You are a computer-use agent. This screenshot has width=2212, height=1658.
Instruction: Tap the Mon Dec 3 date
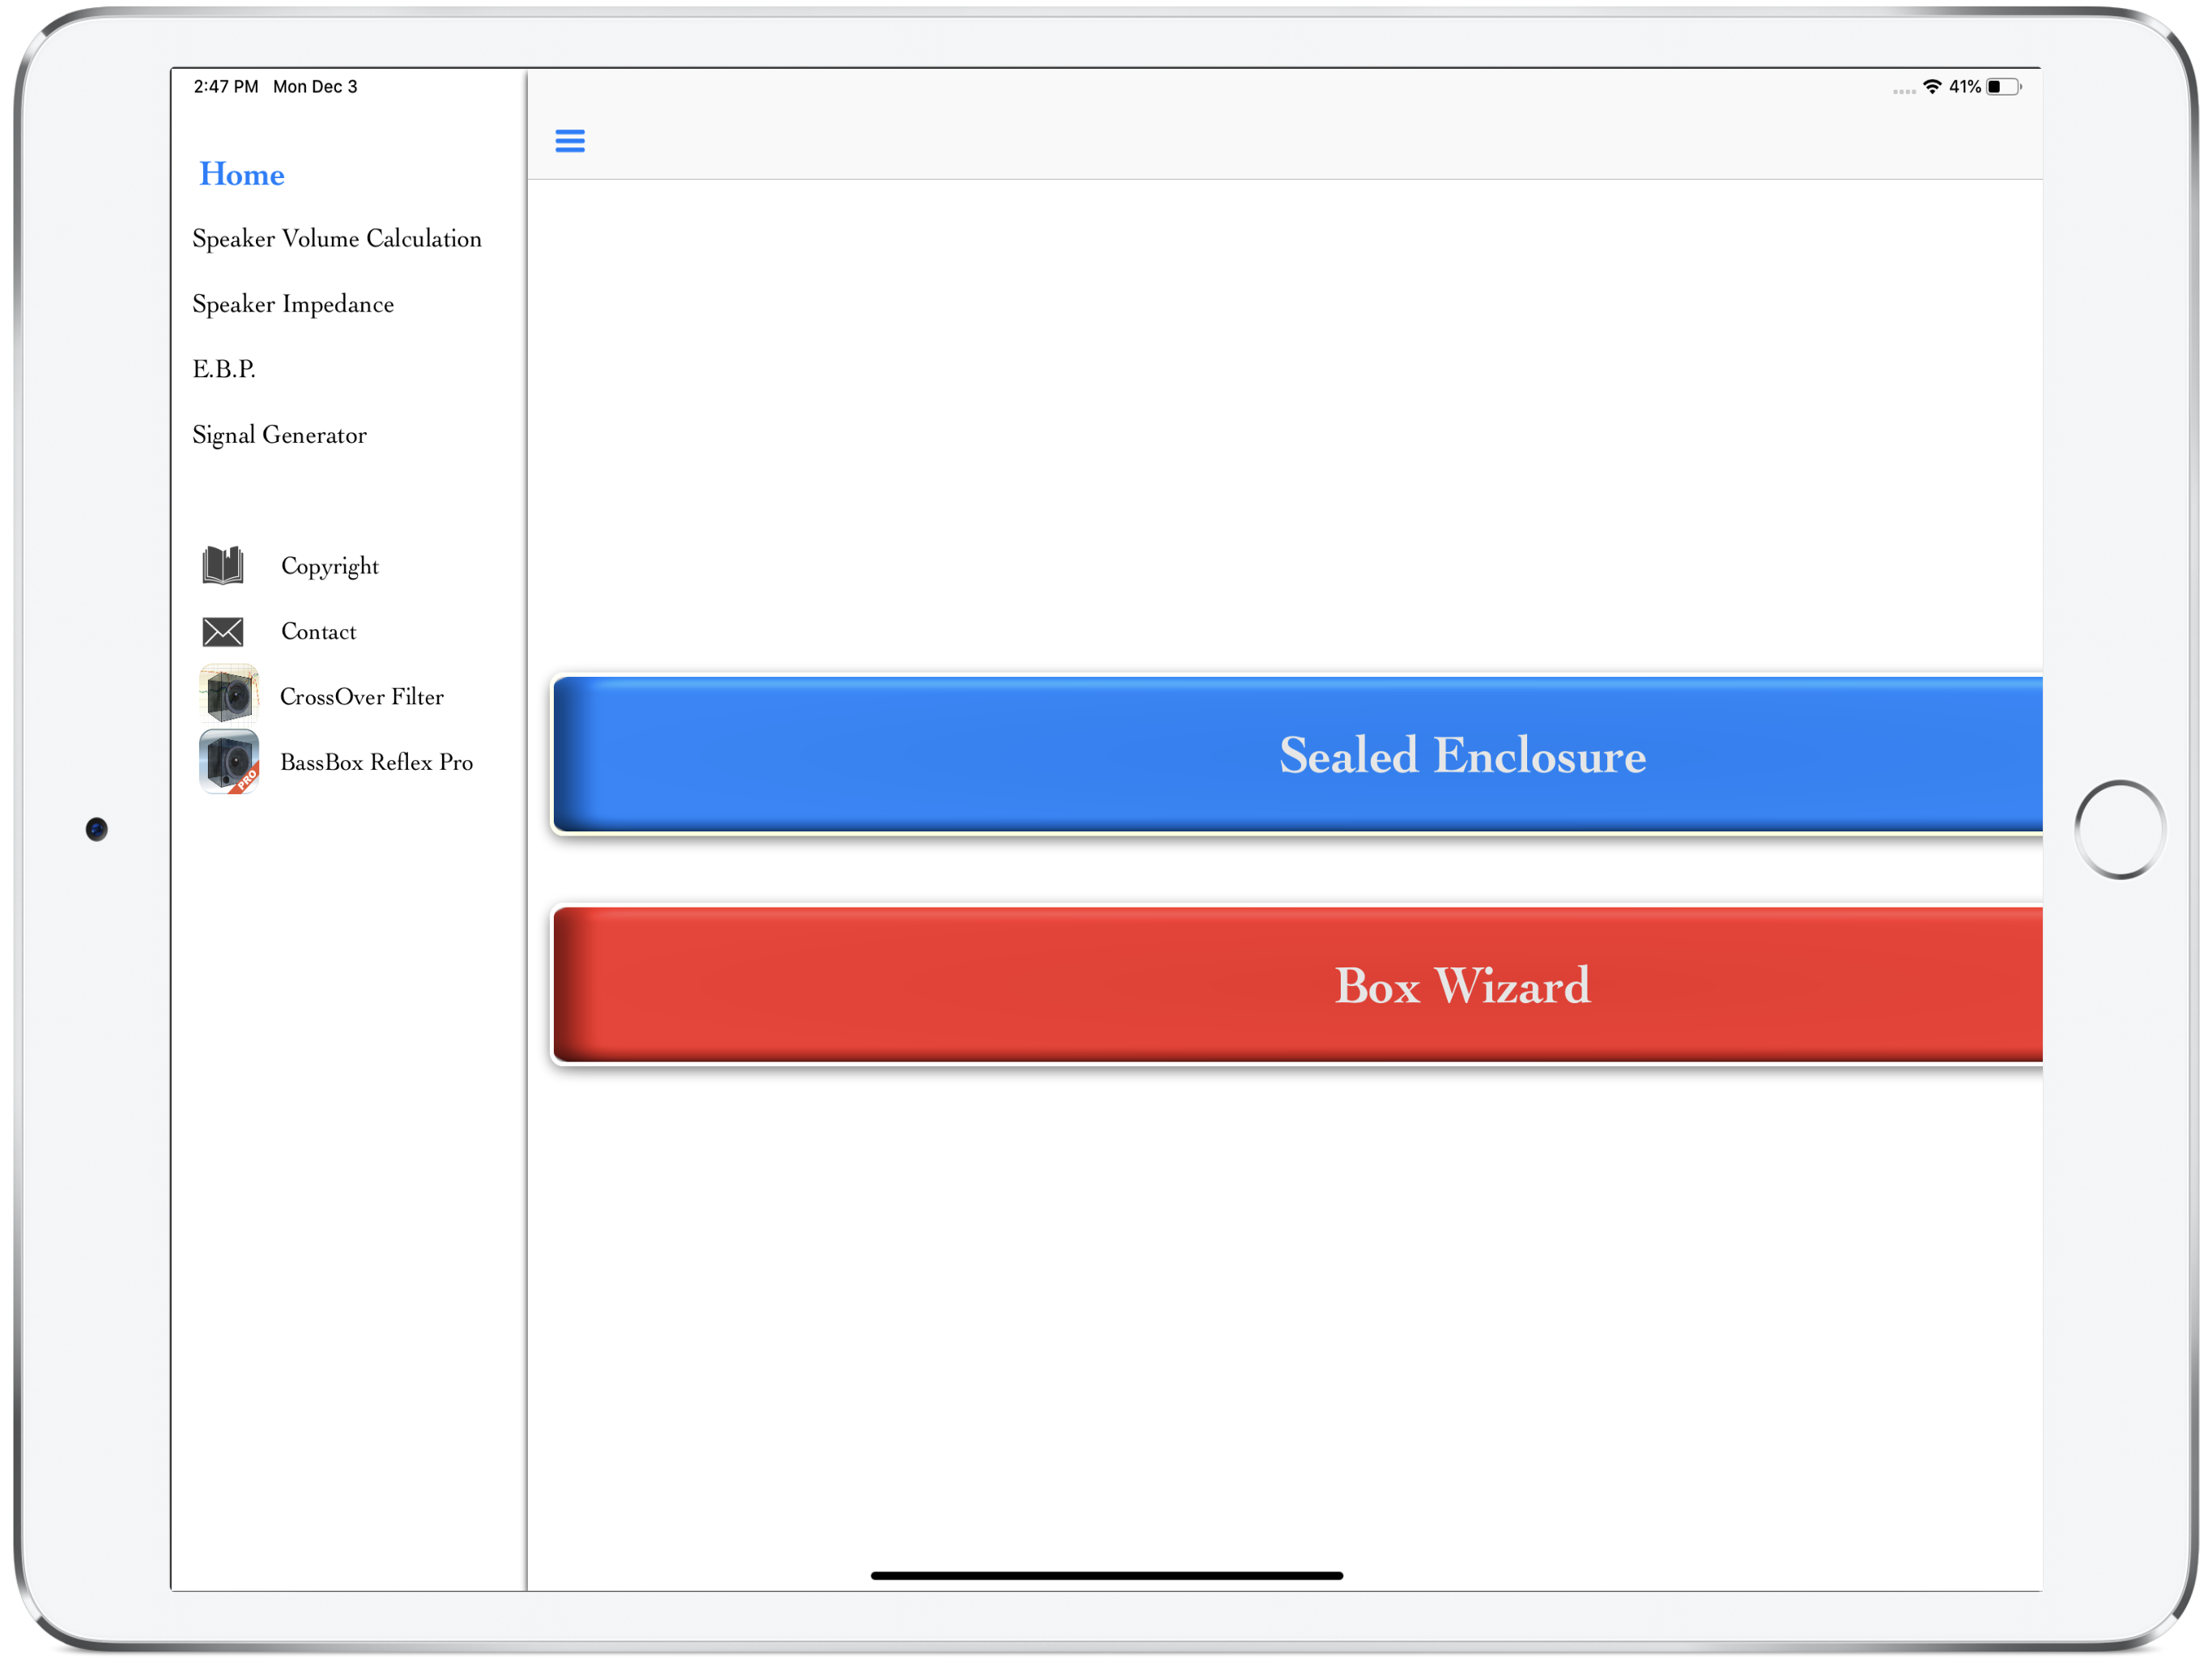[315, 87]
